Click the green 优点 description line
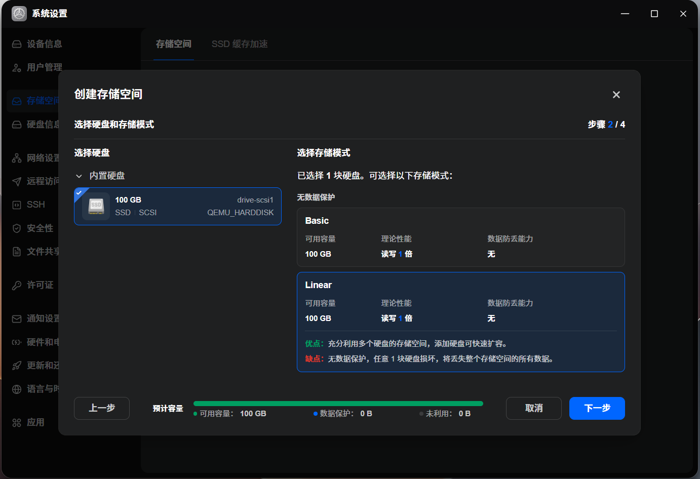The width and height of the screenshot is (700, 479). pyautogui.click(x=406, y=344)
